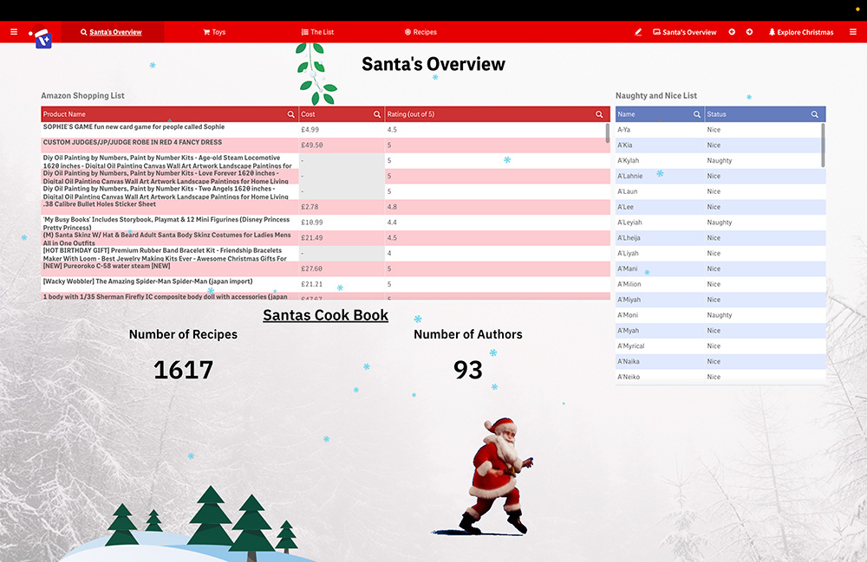Select the name A'Leyiah
The image size is (867, 562).
[x=660, y=223]
